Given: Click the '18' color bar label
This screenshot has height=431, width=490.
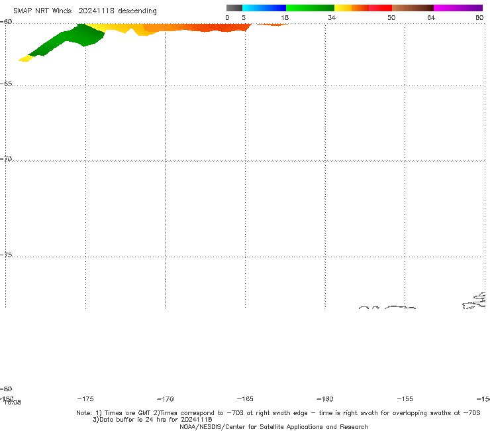Looking at the screenshot, I should point(285,18).
